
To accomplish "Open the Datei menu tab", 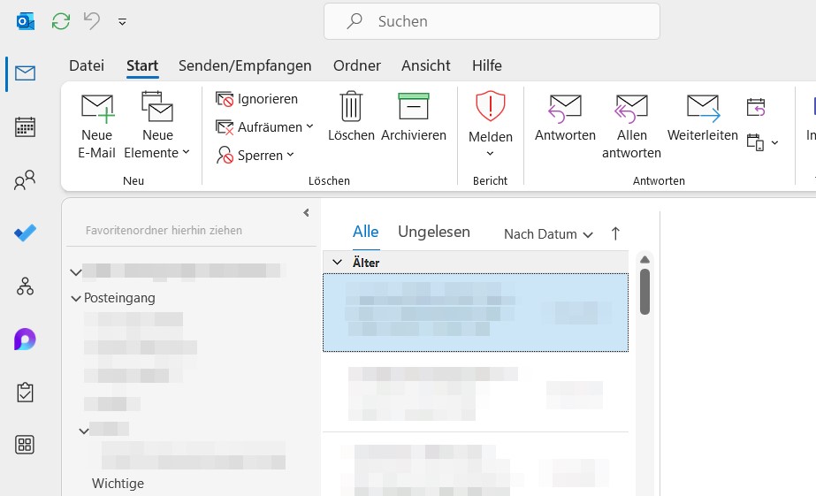I will tap(87, 65).
